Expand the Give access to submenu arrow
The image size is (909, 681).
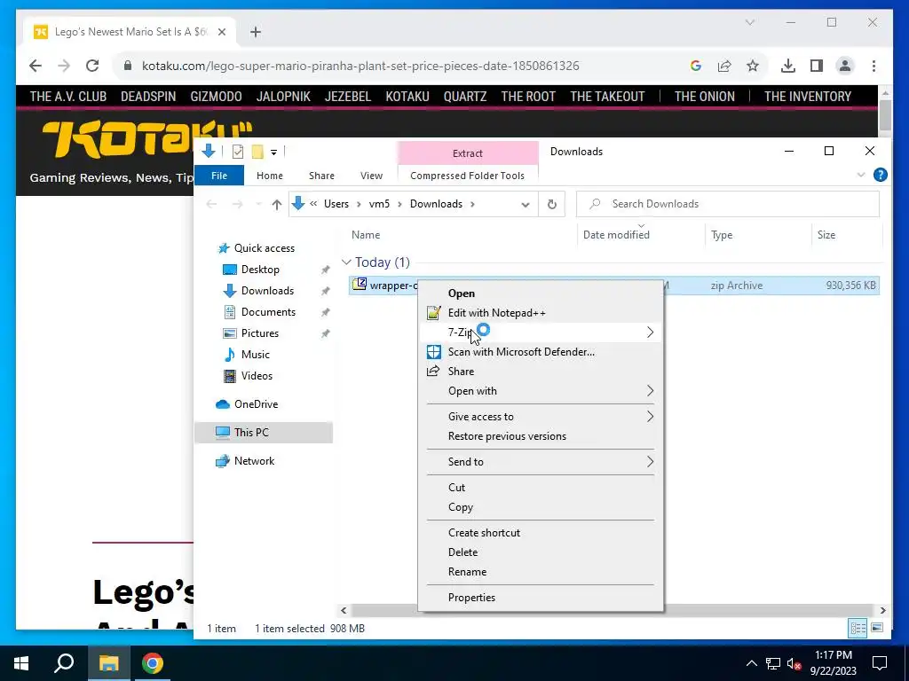coord(650,417)
